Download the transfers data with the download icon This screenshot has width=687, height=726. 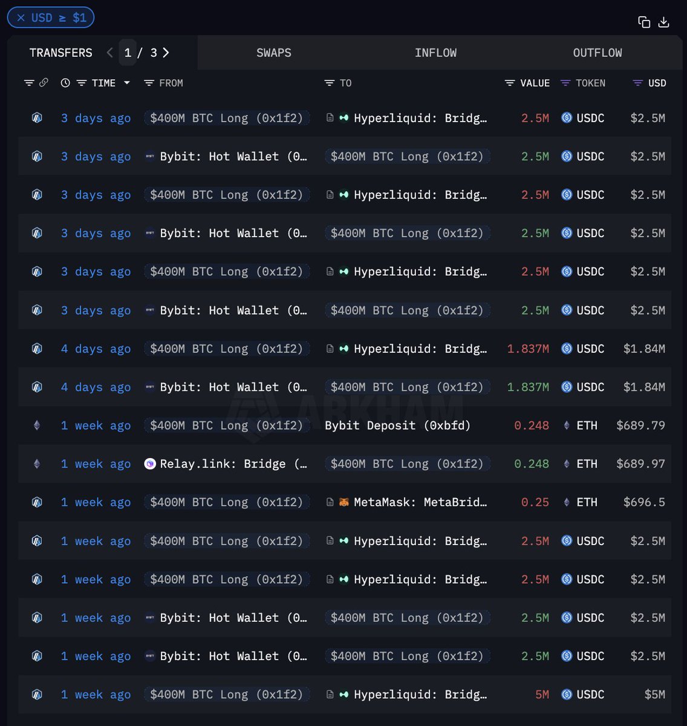coord(663,22)
